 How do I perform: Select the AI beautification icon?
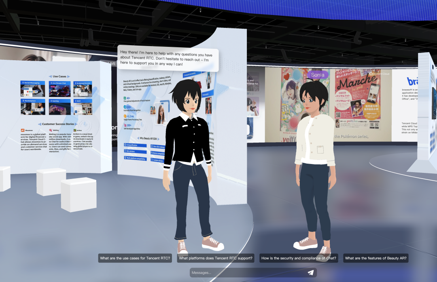pyautogui.click(x=125, y=145)
